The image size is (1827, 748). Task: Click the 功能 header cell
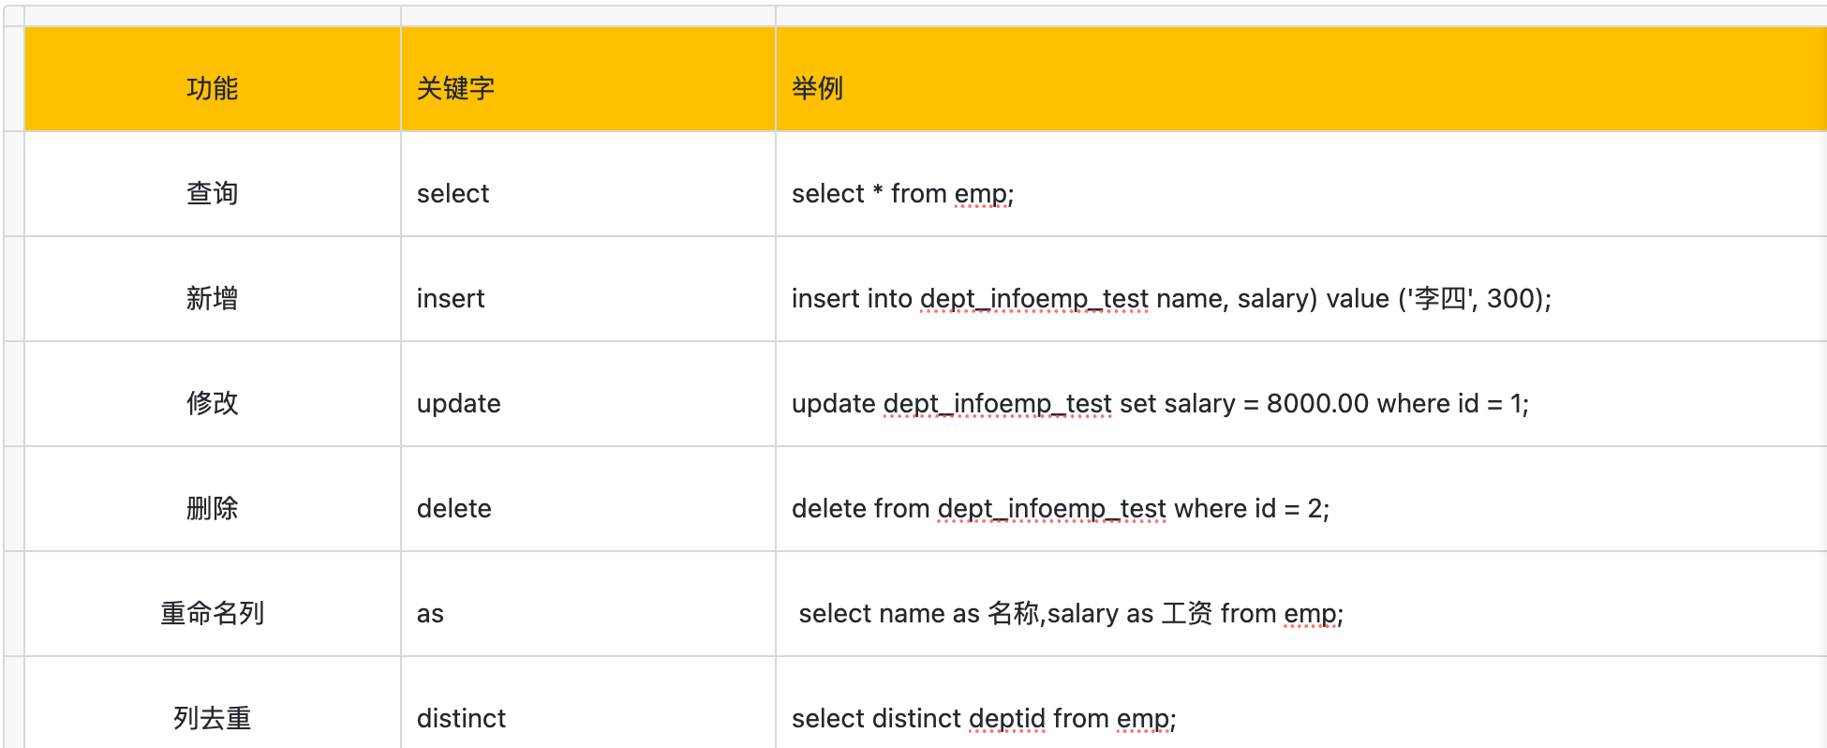213,88
